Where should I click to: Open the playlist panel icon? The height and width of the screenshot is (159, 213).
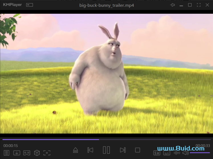click(x=6, y=153)
